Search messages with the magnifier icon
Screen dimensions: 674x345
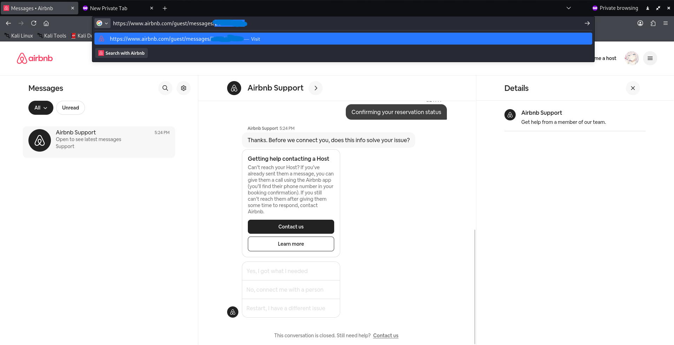165,88
